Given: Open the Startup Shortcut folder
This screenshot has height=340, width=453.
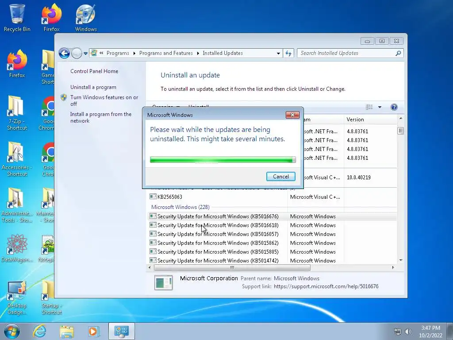Looking at the screenshot, I should 51,298.
